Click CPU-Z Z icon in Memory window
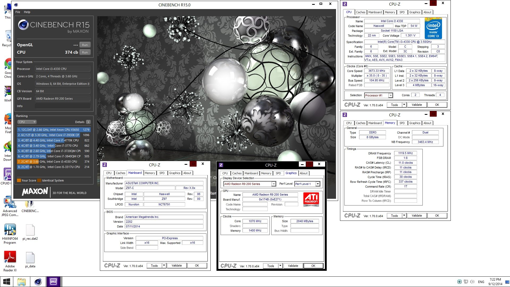Screen dimensions: 510x287 click(345, 115)
